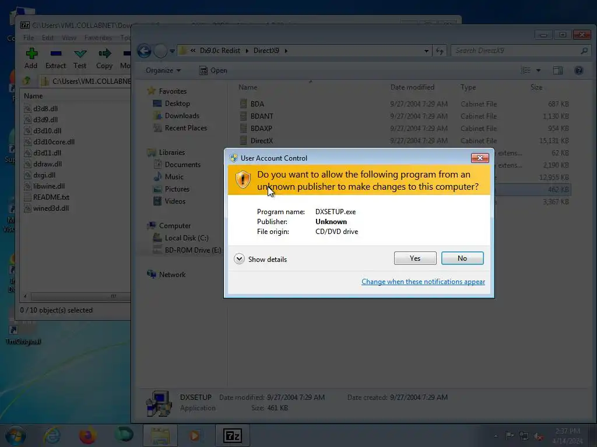Expand Show details chevron in UAC dialog
The height and width of the screenshot is (447, 597).
[239, 259]
